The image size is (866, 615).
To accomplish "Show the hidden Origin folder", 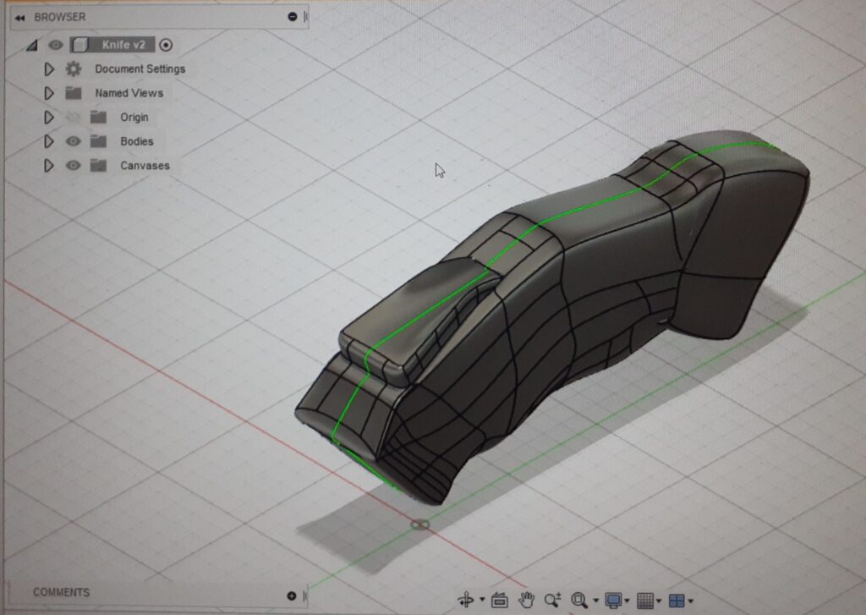I will coord(74,118).
